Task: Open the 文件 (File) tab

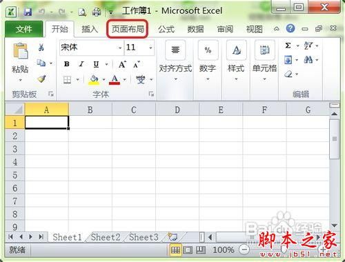Action: tap(23, 29)
